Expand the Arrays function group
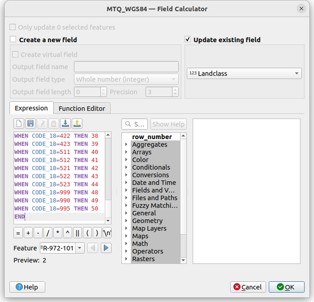This screenshot has width=314, height=302. (126, 152)
